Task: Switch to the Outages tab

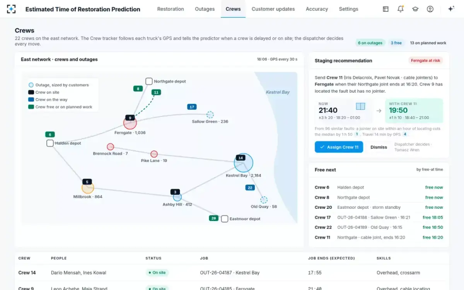Action: [205, 9]
